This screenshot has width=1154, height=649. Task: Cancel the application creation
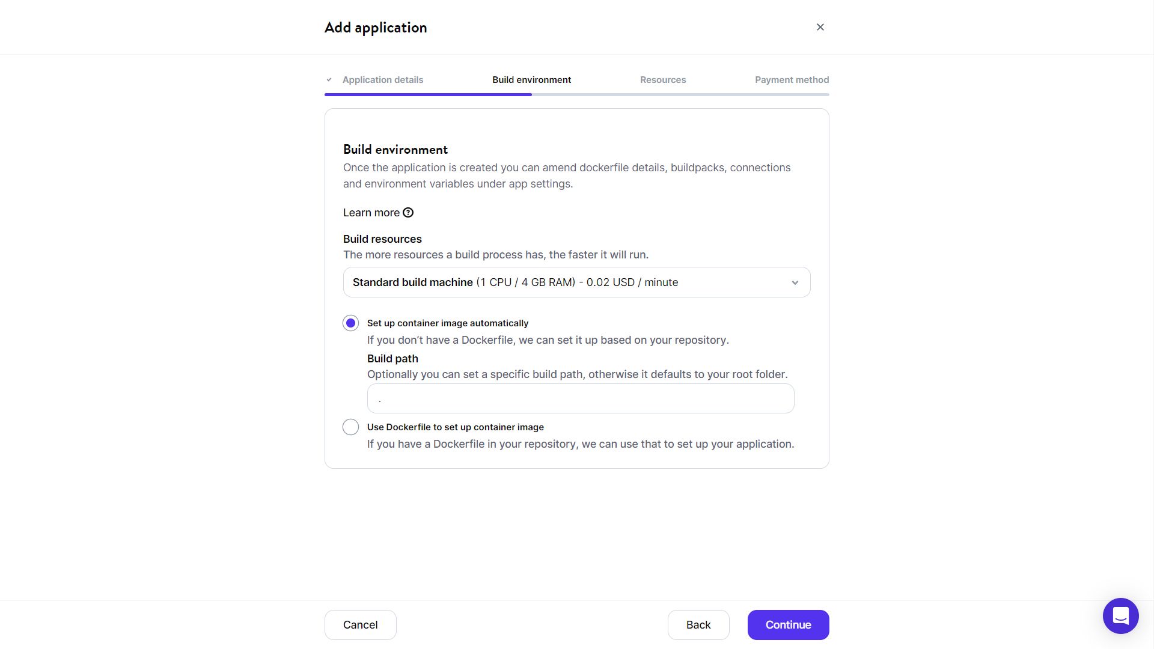360,624
